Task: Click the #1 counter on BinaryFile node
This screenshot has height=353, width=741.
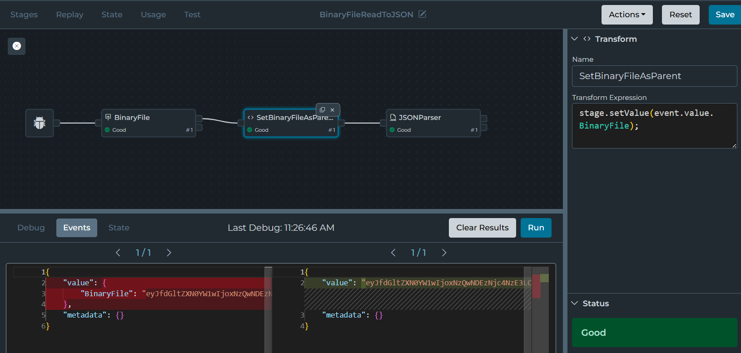Action: tap(189, 130)
